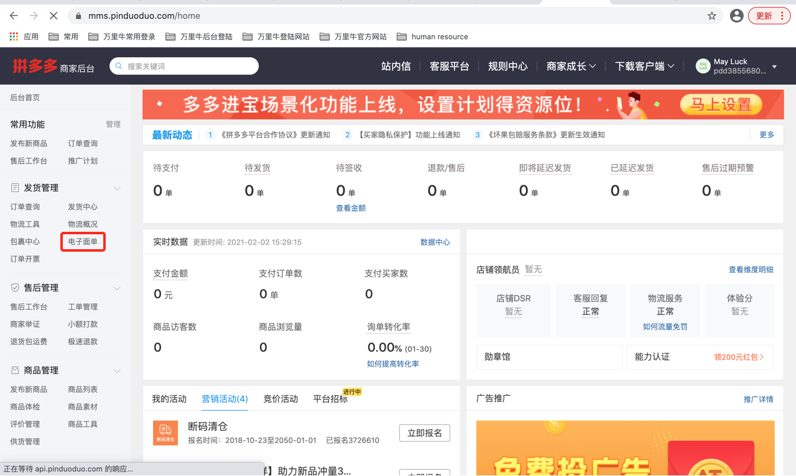796x476 pixels.
Task: Click 如何提高转化率 link
Action: [x=393, y=364]
